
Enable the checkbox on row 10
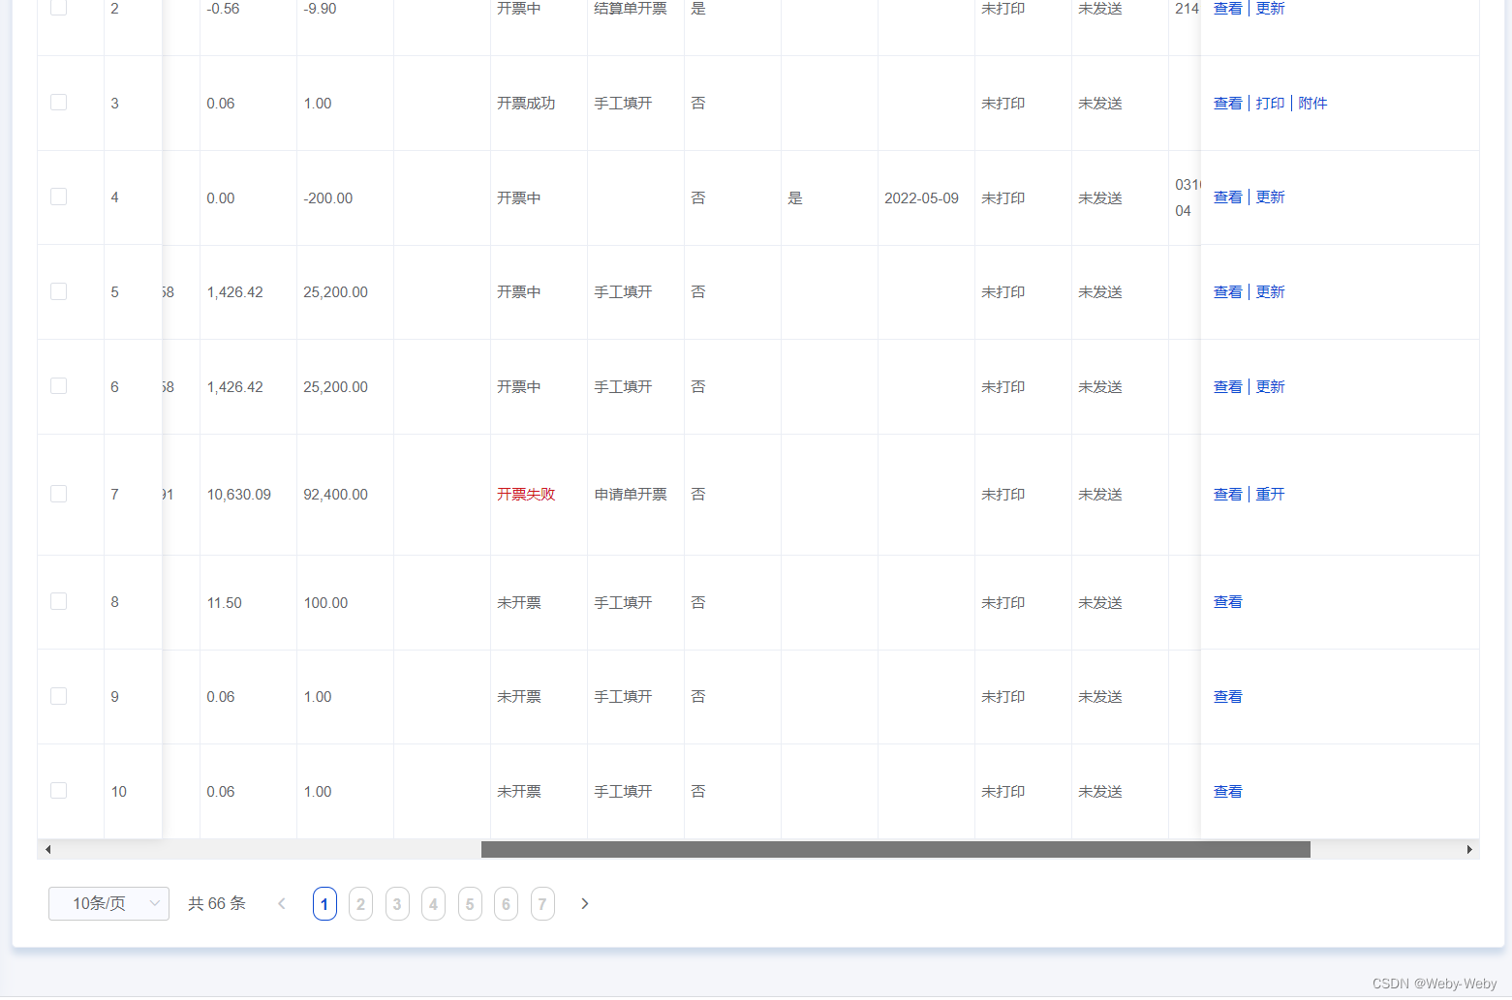pos(58,790)
